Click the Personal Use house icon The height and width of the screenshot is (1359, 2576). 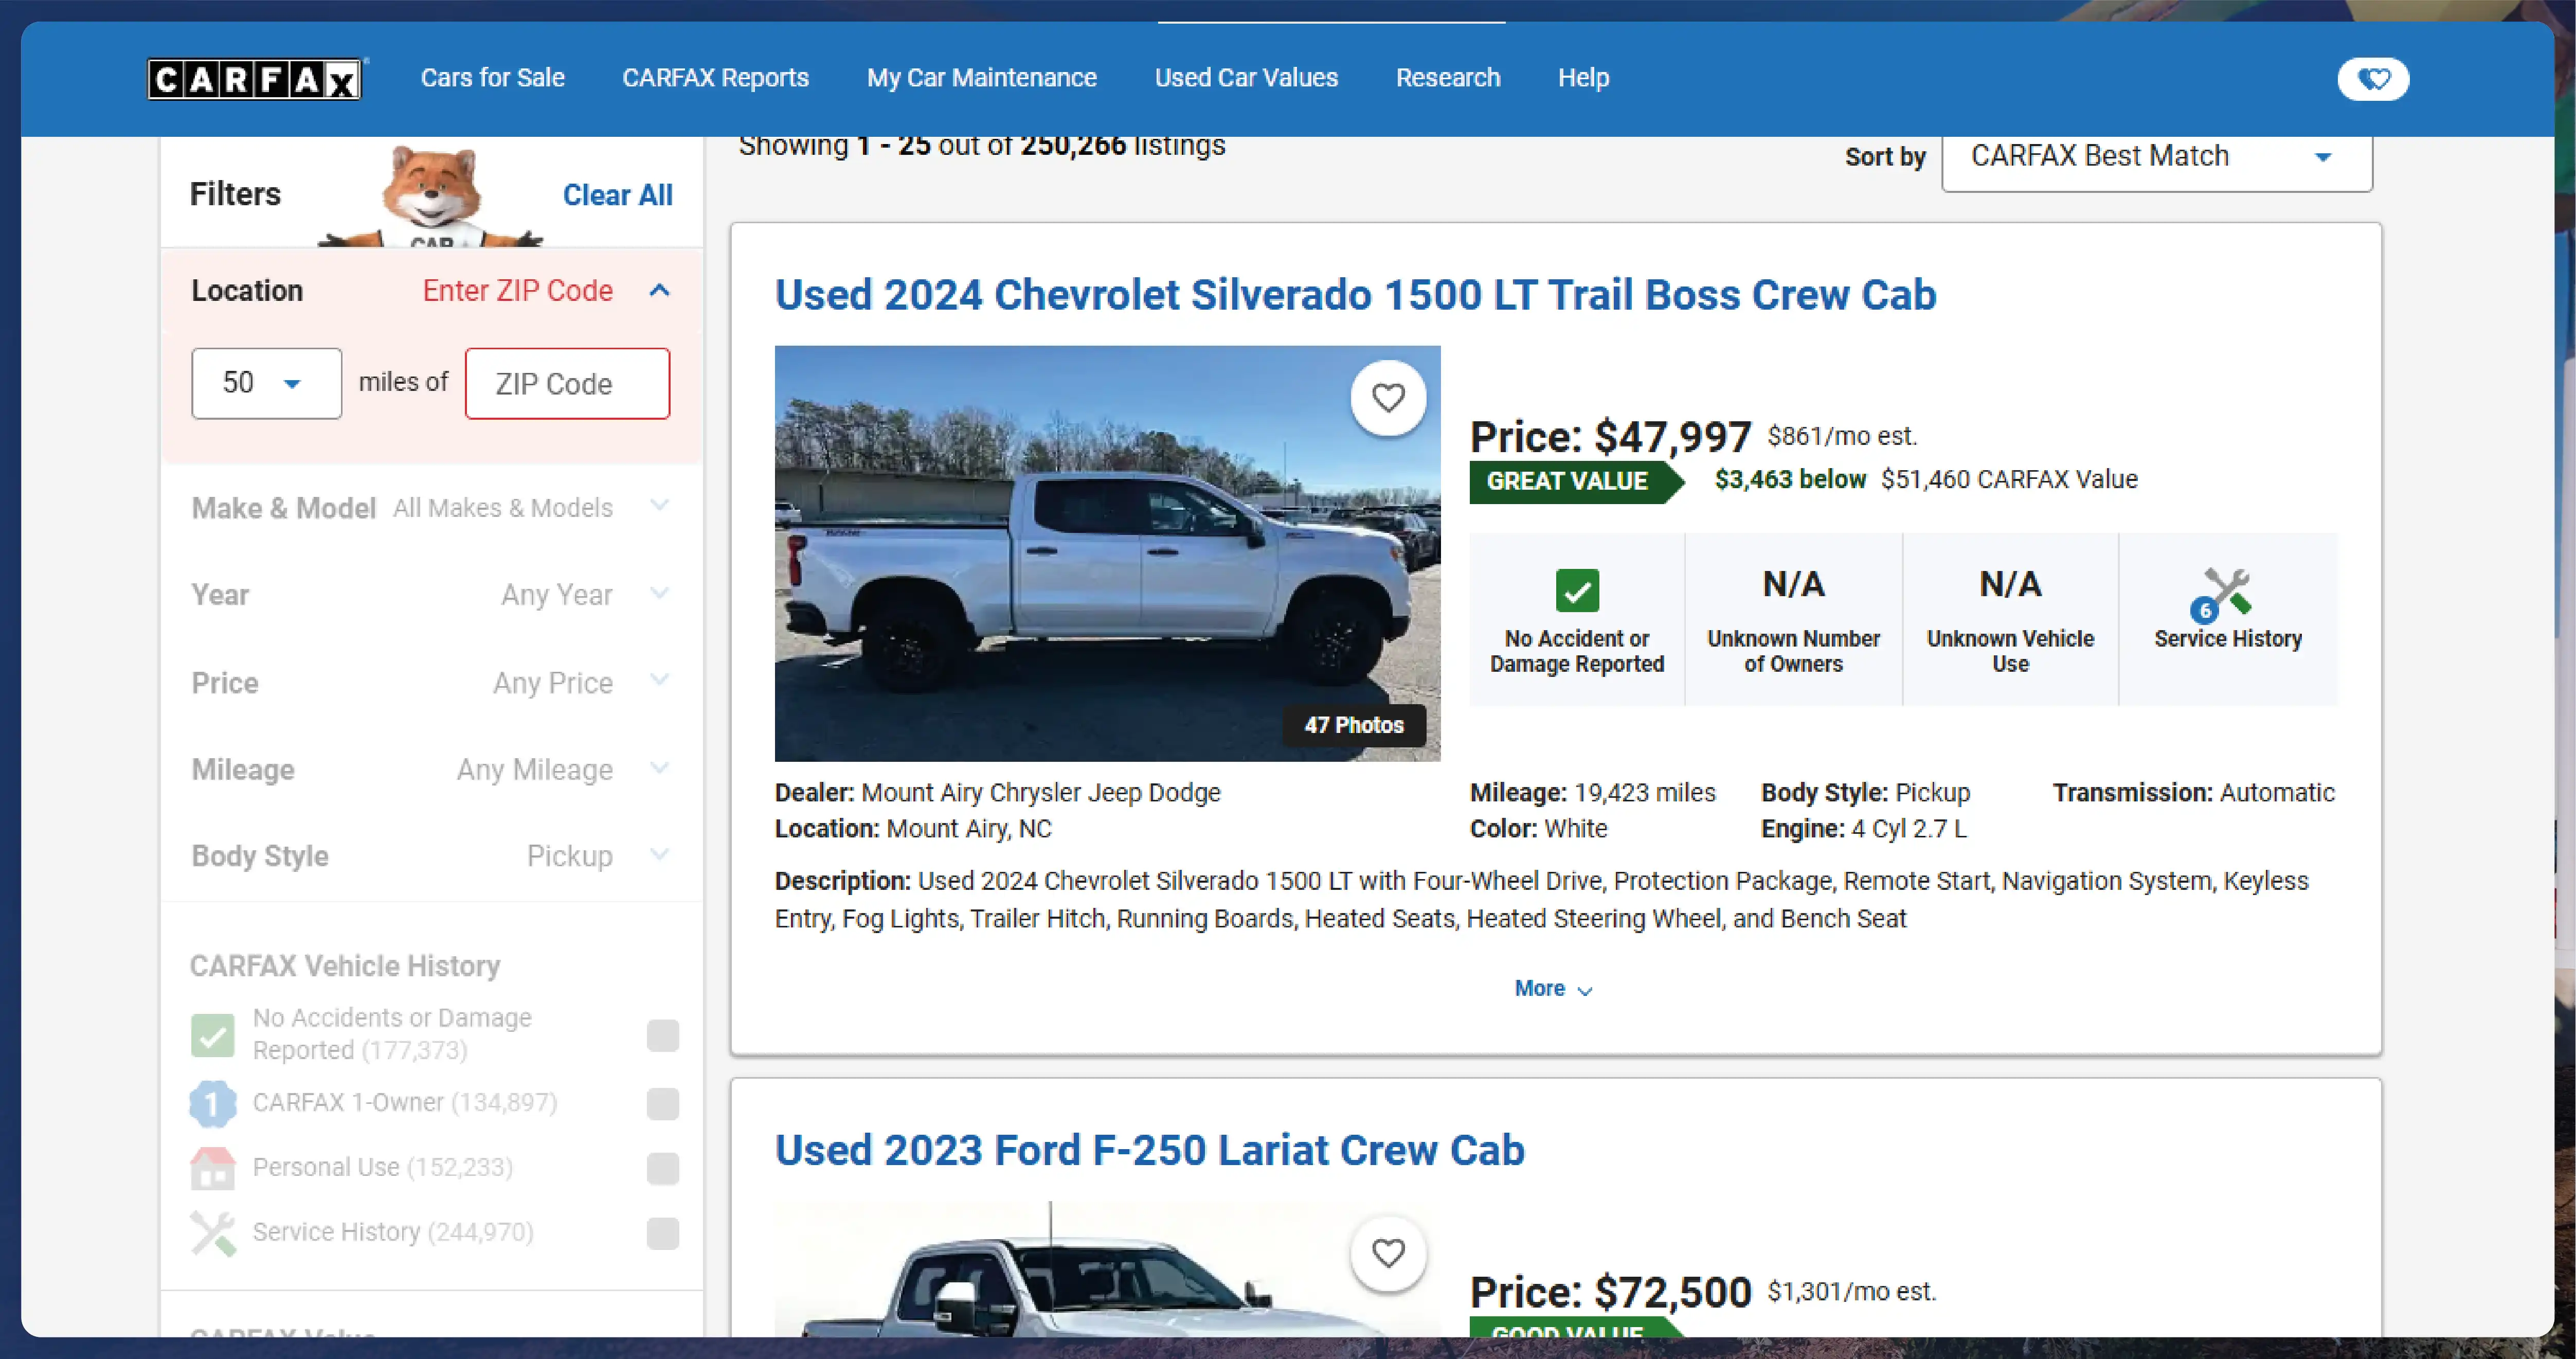213,1168
